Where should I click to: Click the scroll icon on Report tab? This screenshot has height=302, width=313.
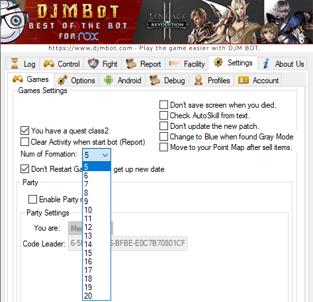131,63
